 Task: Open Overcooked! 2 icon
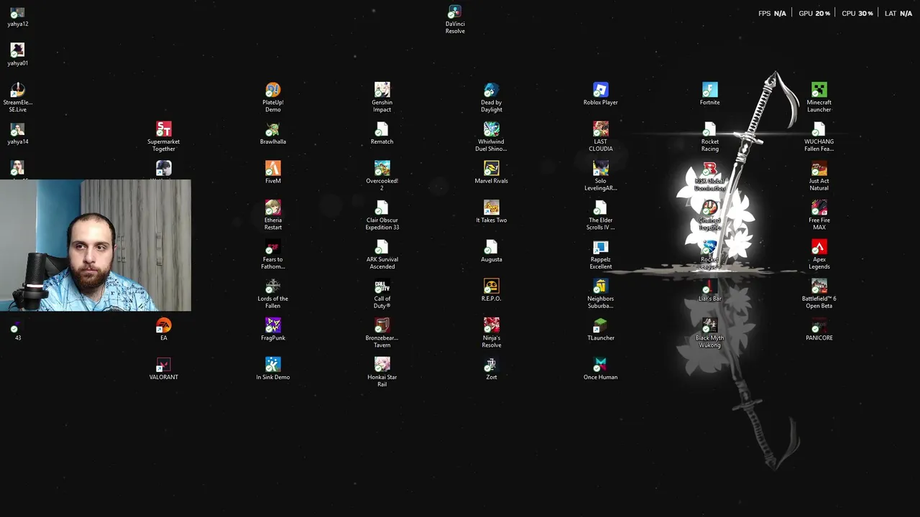382,176
